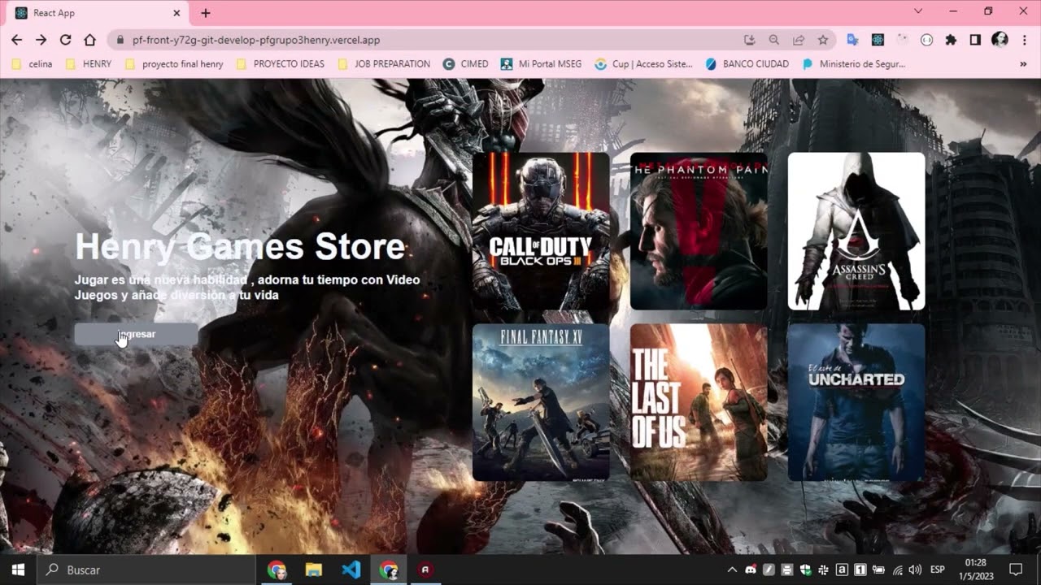Click the Buscar taskbar search box
The width and height of the screenshot is (1041, 585).
(146, 570)
